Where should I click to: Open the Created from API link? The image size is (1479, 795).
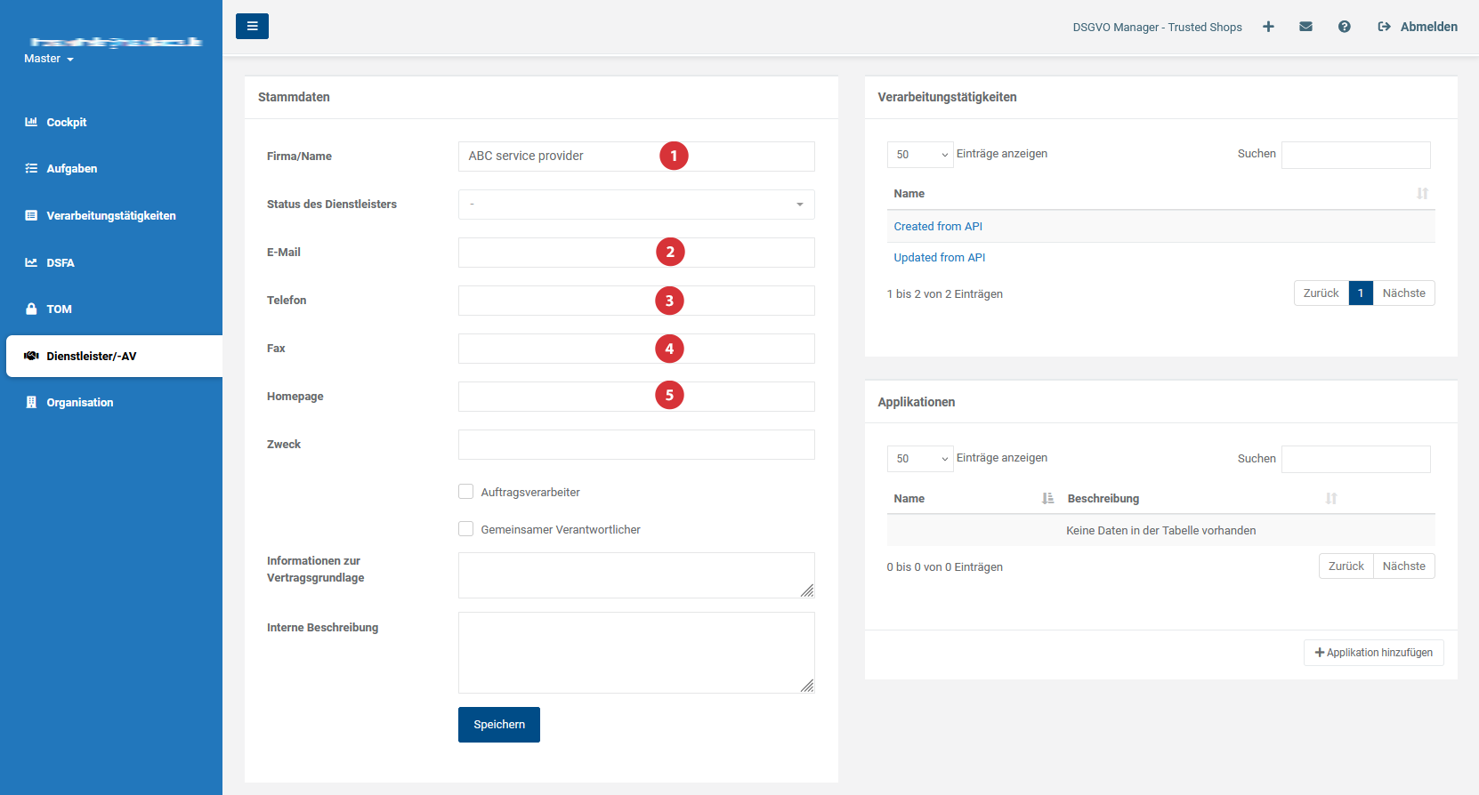(938, 227)
